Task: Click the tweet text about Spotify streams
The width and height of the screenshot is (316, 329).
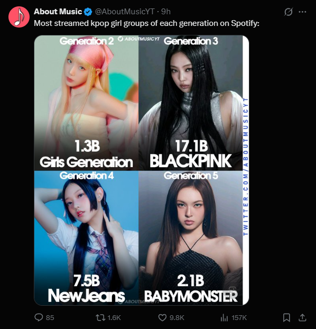Action: pyautogui.click(x=146, y=23)
